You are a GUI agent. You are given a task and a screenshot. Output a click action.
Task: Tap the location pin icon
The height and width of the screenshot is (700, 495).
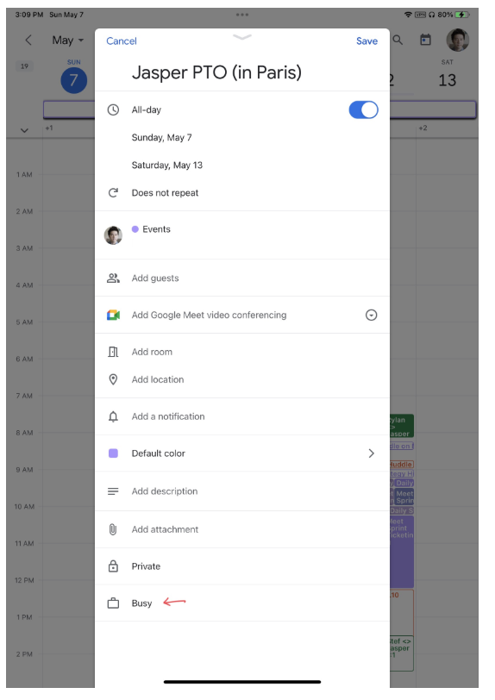(x=113, y=379)
